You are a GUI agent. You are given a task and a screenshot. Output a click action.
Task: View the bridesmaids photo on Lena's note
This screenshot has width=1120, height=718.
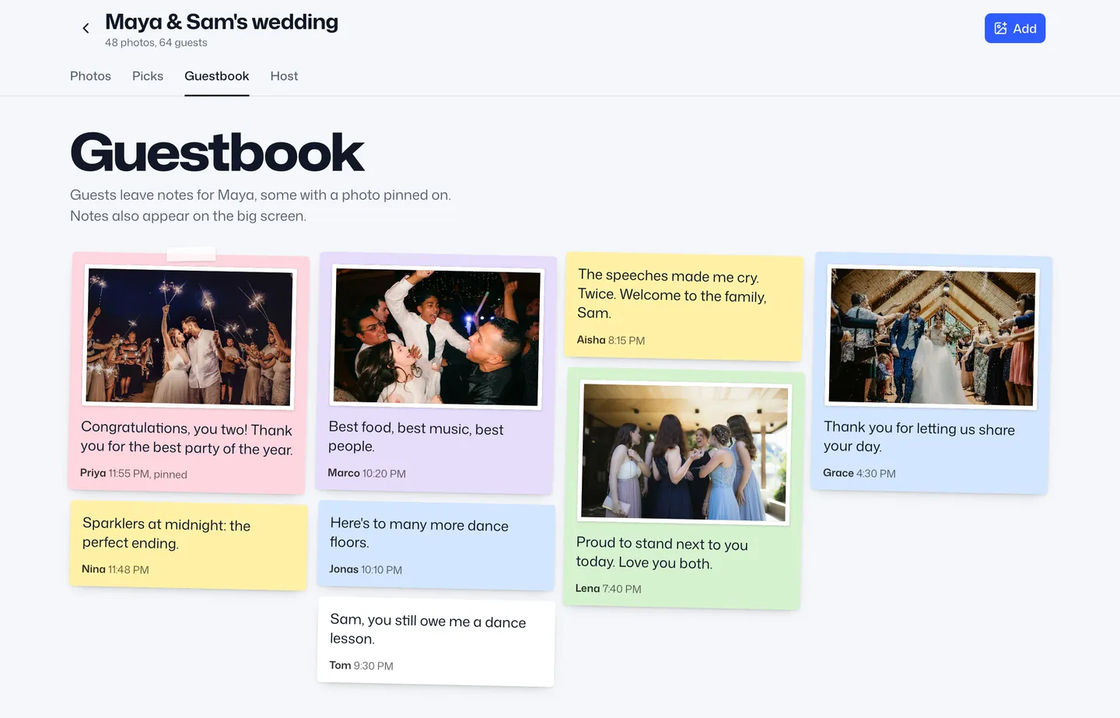click(684, 453)
